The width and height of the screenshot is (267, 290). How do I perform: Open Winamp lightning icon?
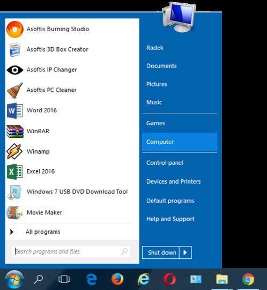[x=14, y=151]
